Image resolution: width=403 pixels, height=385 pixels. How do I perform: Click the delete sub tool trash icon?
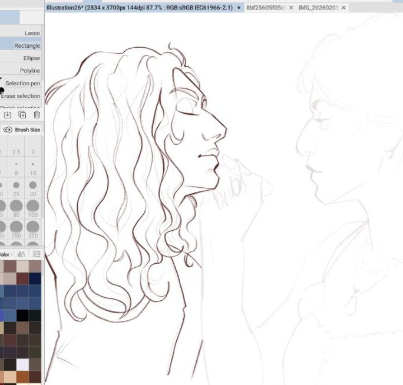pos(37,115)
